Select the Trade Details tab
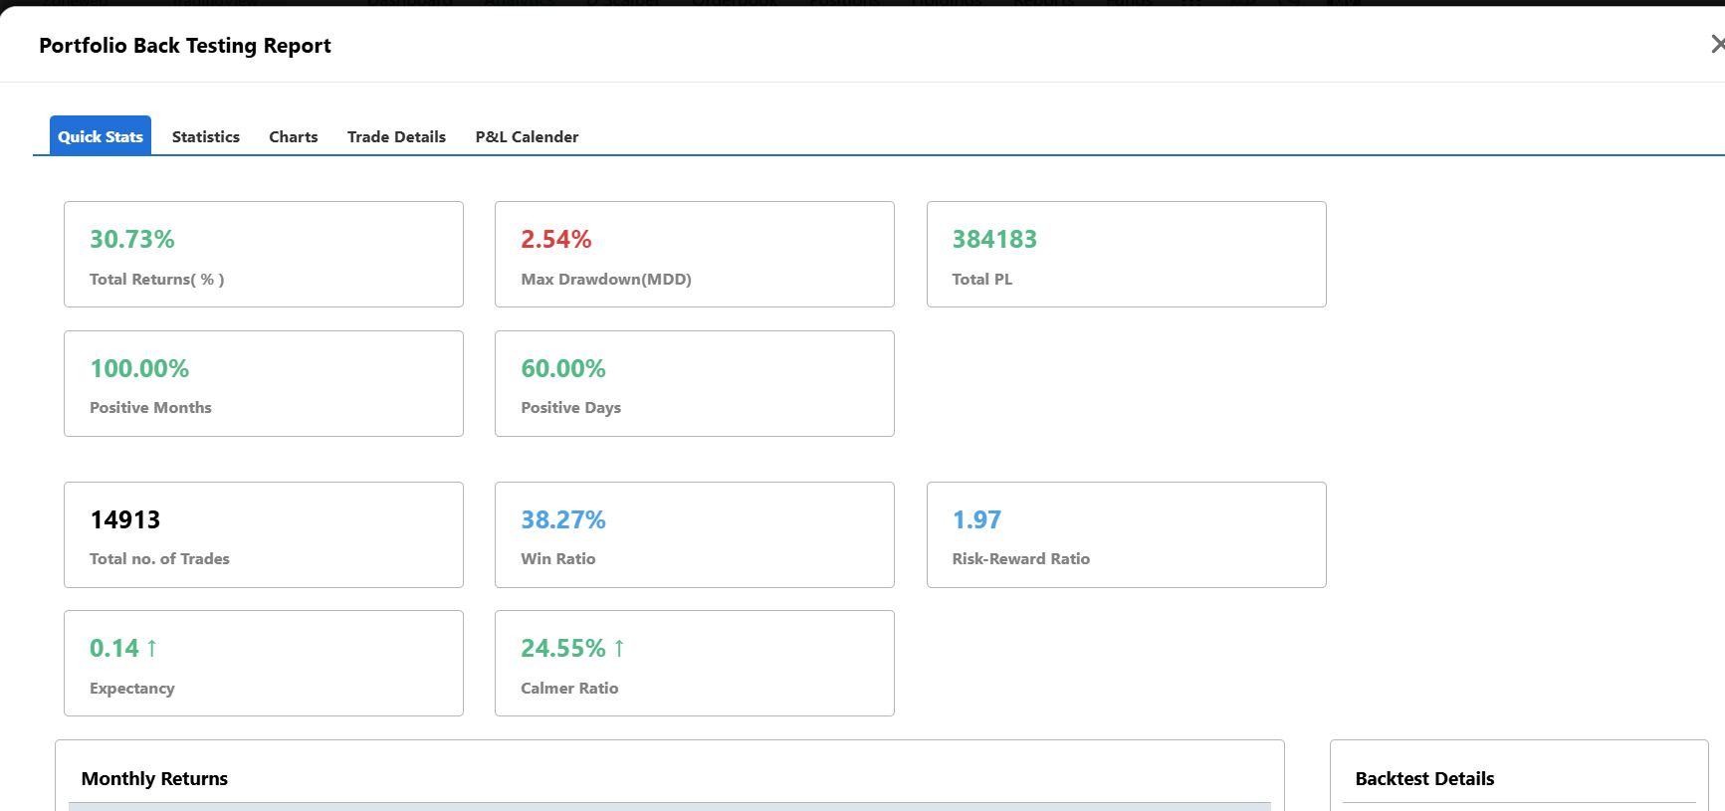The width and height of the screenshot is (1725, 811). tap(396, 136)
